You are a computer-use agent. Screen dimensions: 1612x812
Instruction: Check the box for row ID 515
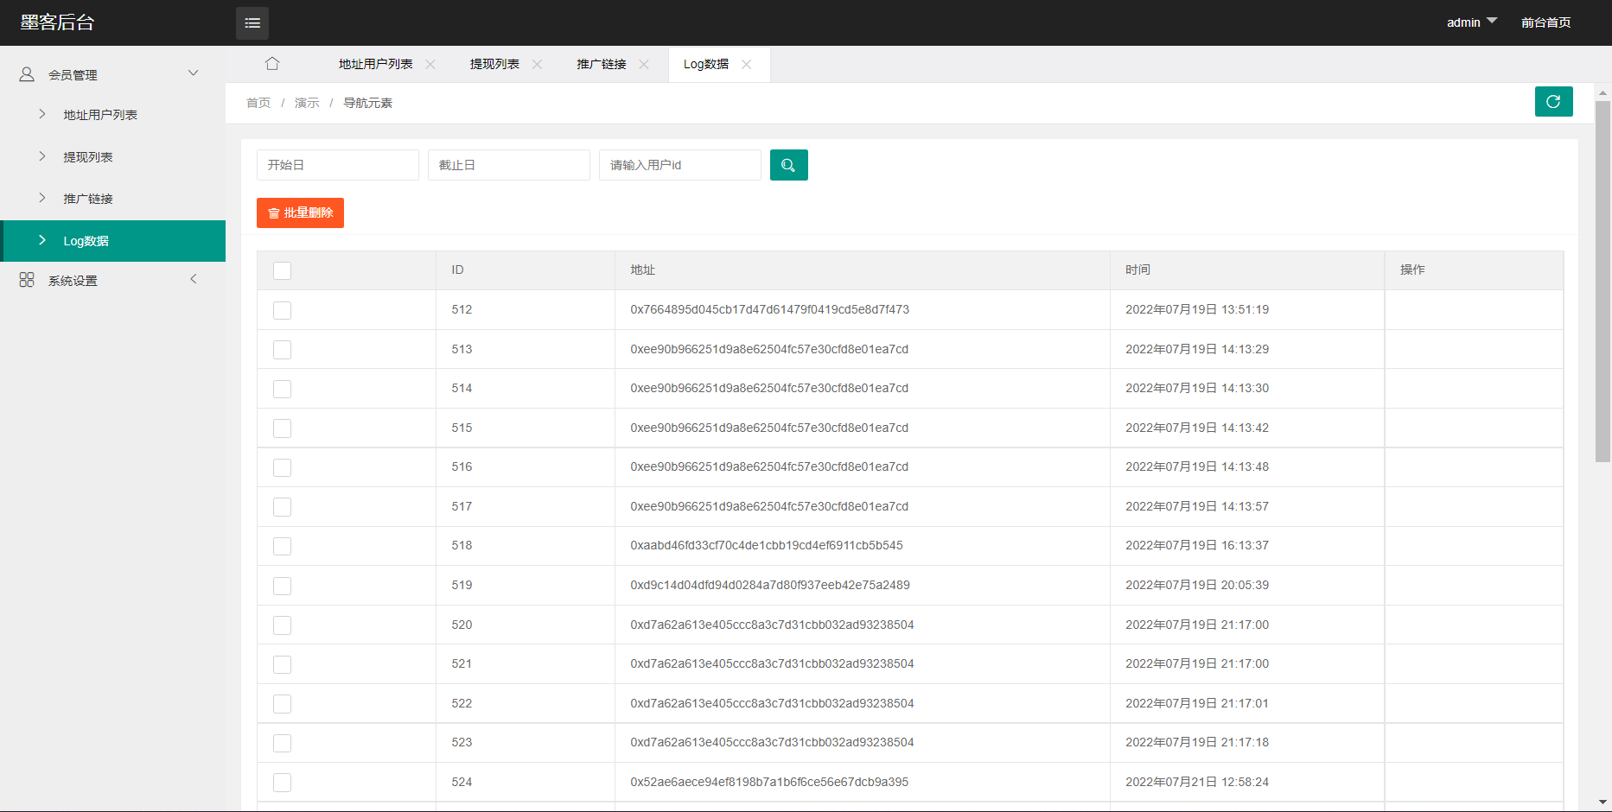pos(282,428)
